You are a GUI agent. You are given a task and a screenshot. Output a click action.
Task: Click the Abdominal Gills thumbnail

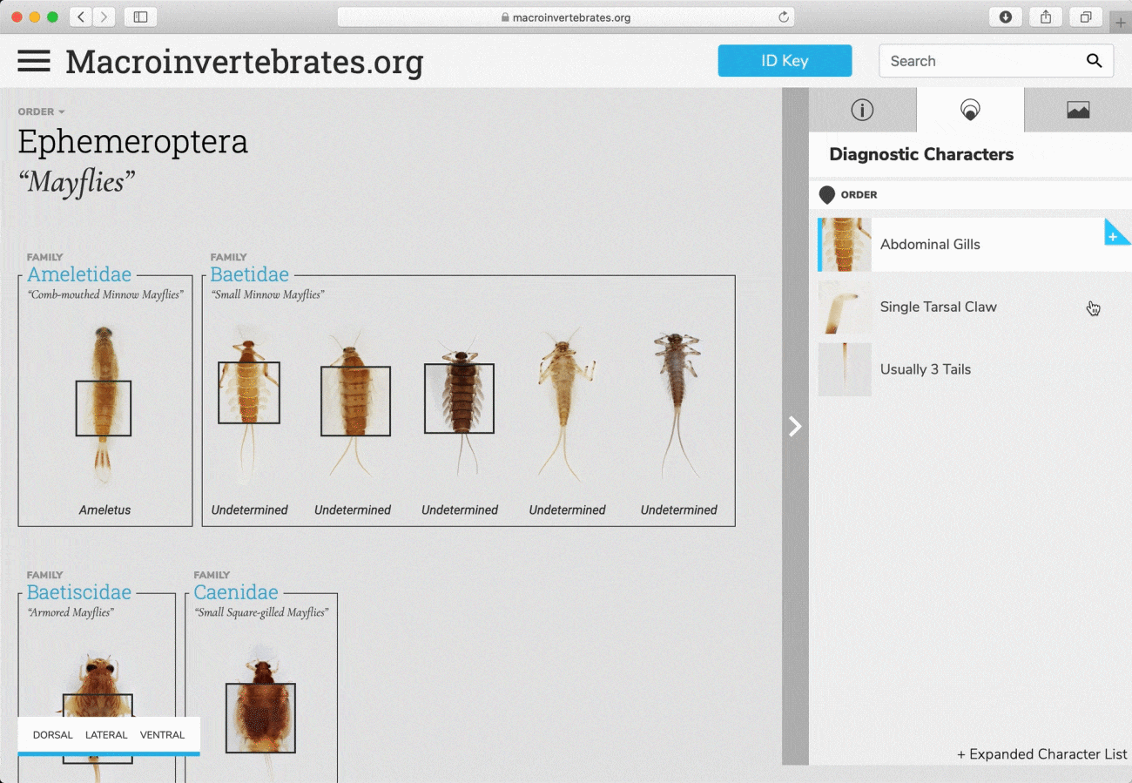click(x=845, y=245)
